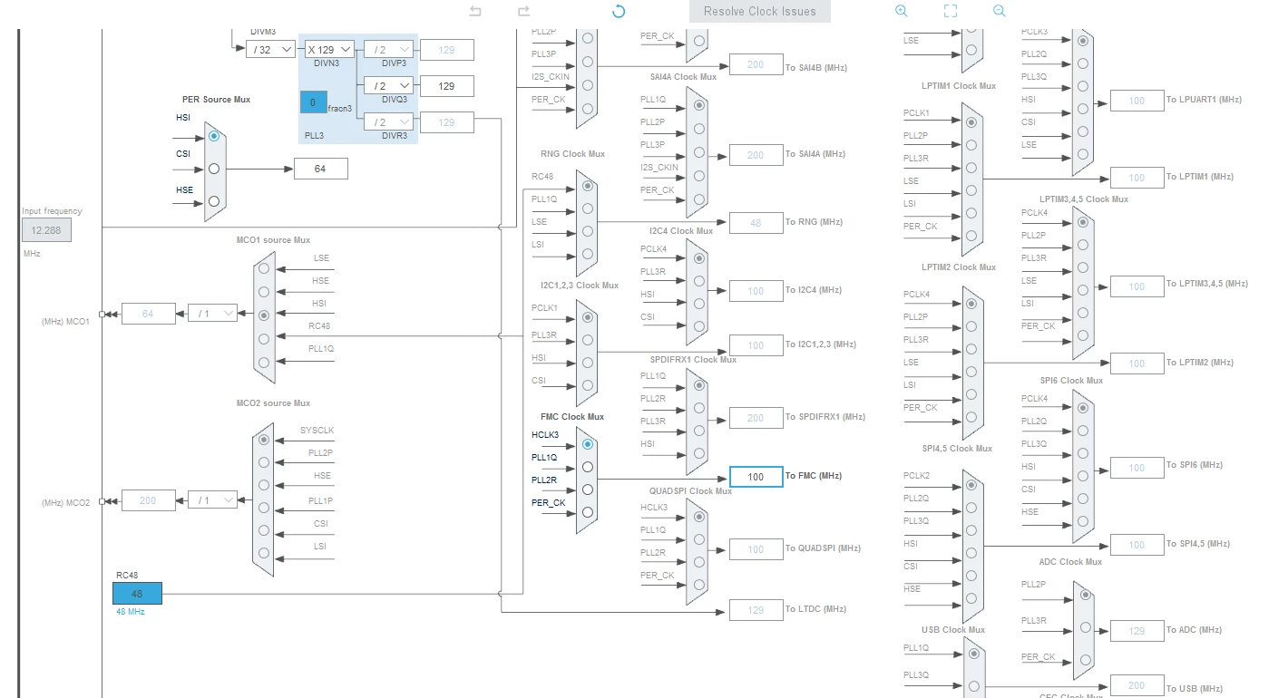Viewport: 1288px width, 698px height.
Task: Open the DIVR3 /2 divider dropdown
Action: (x=388, y=121)
